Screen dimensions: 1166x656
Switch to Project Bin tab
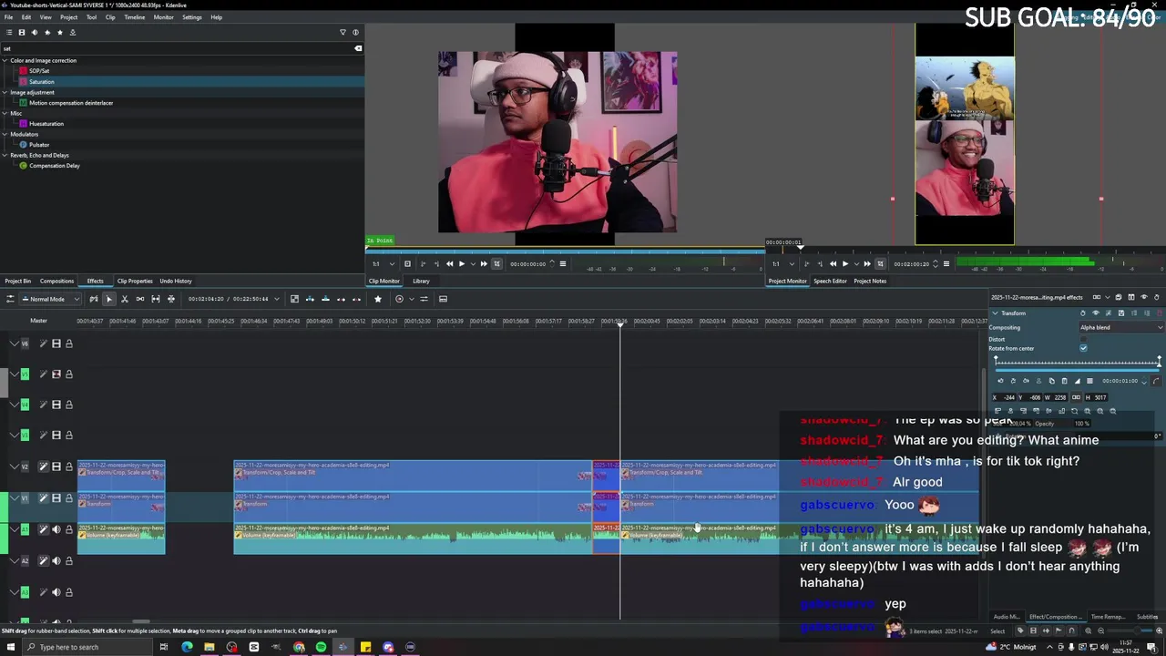click(x=17, y=281)
